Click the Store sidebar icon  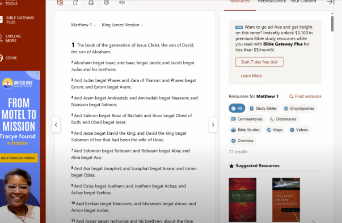[x=1, y=58]
